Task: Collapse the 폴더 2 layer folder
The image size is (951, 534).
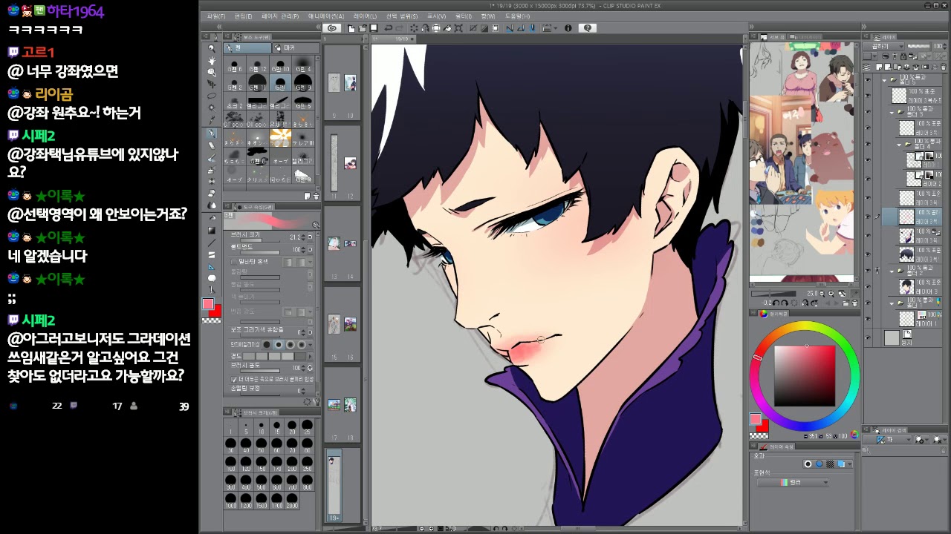Action: (x=892, y=271)
